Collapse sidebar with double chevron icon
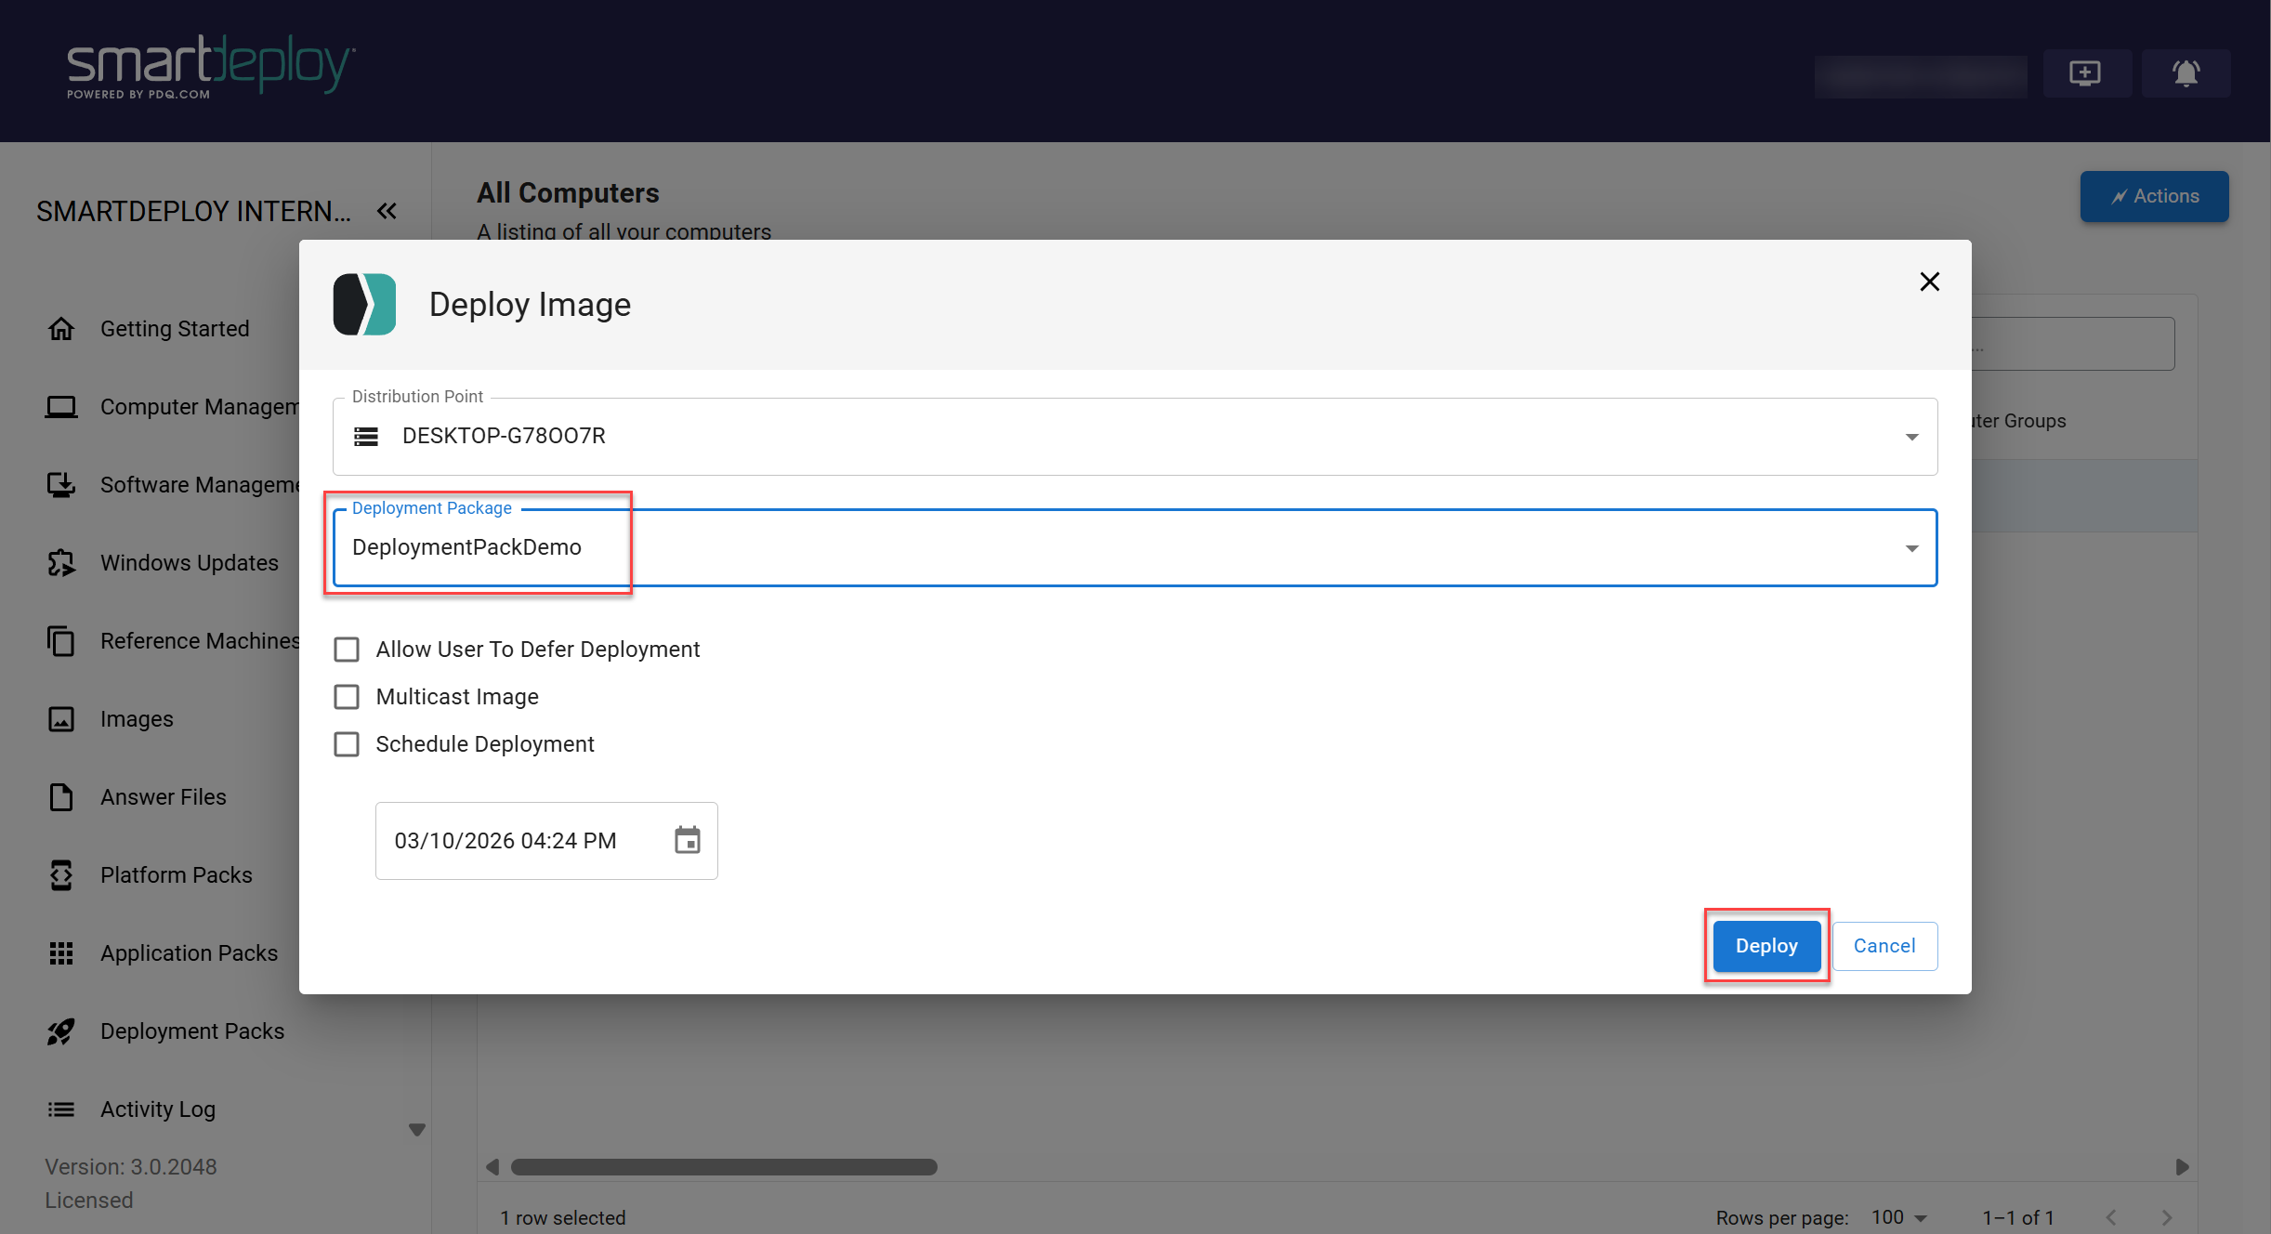 tap(387, 211)
